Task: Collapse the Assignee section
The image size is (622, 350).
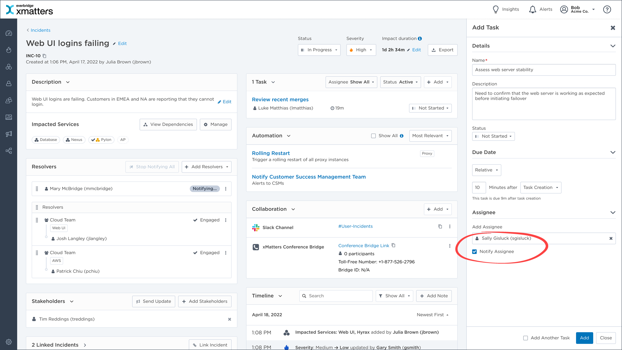Action: click(x=613, y=213)
